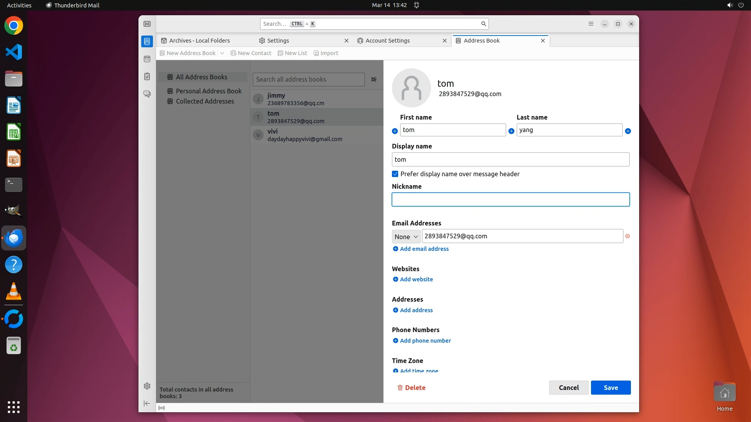Open the Chat space icon

click(147, 94)
